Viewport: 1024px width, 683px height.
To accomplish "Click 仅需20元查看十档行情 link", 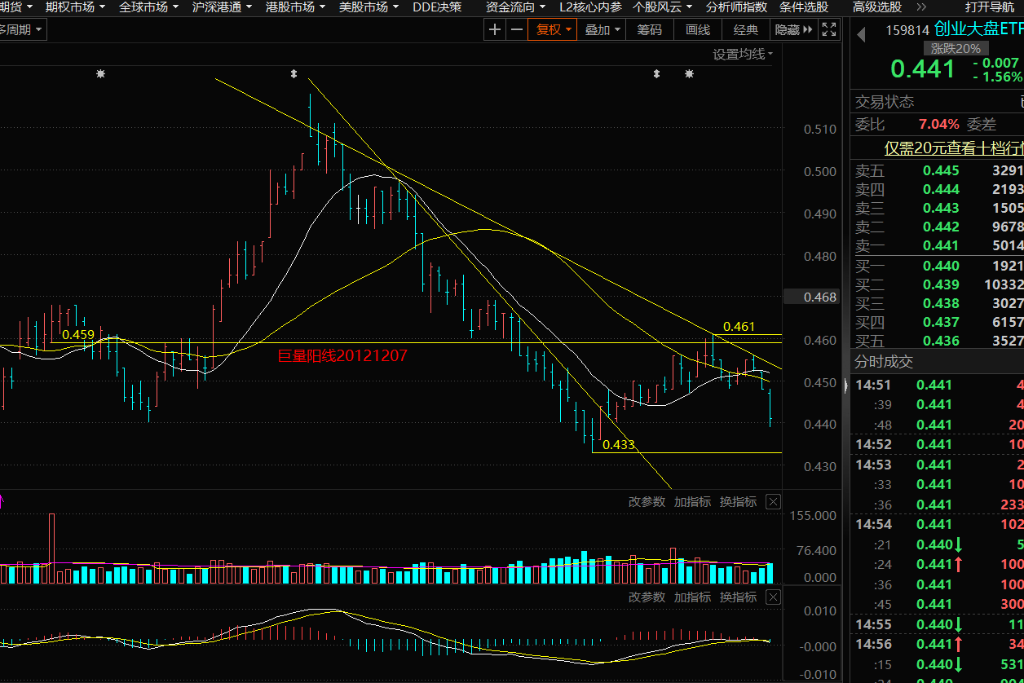I will [x=954, y=148].
